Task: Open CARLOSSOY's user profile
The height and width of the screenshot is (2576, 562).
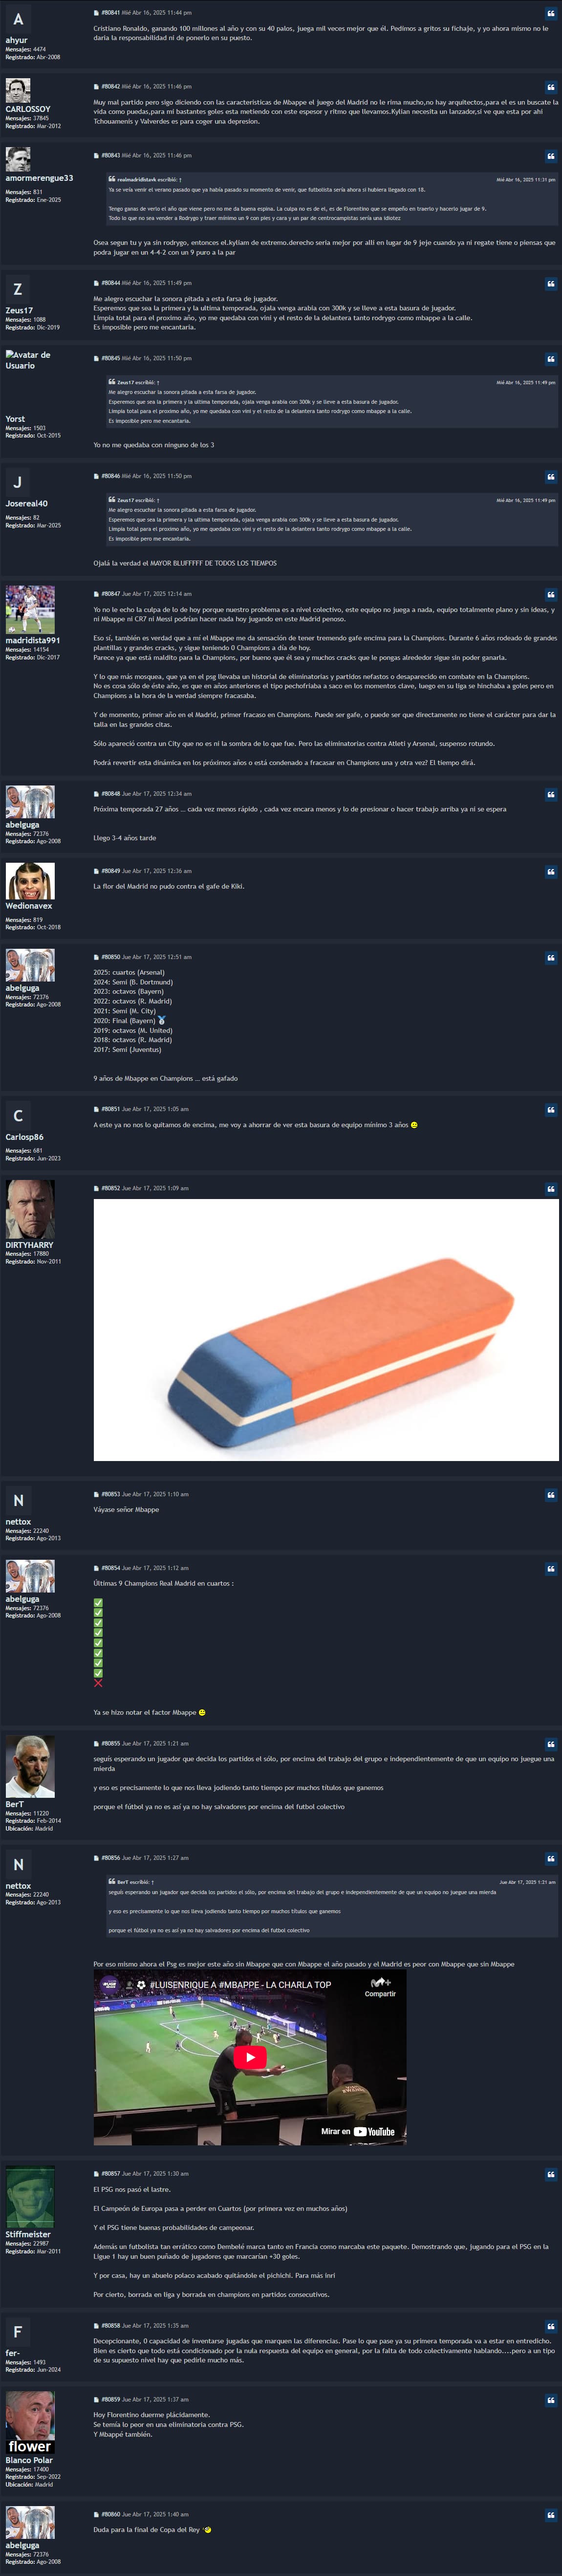Action: 28,109
